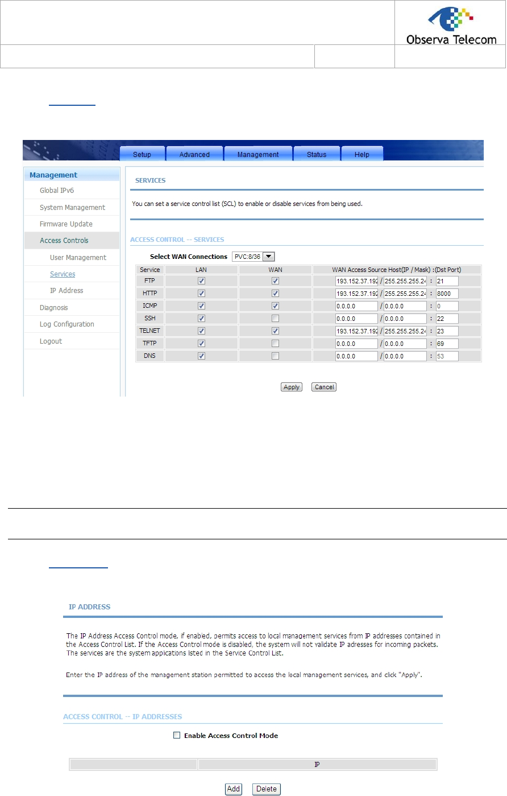The width and height of the screenshot is (507, 796).
Task: Click FTP source host IP field
Action: [x=356, y=281]
